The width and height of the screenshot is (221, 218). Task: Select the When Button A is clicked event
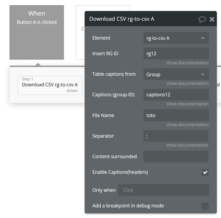37,32
